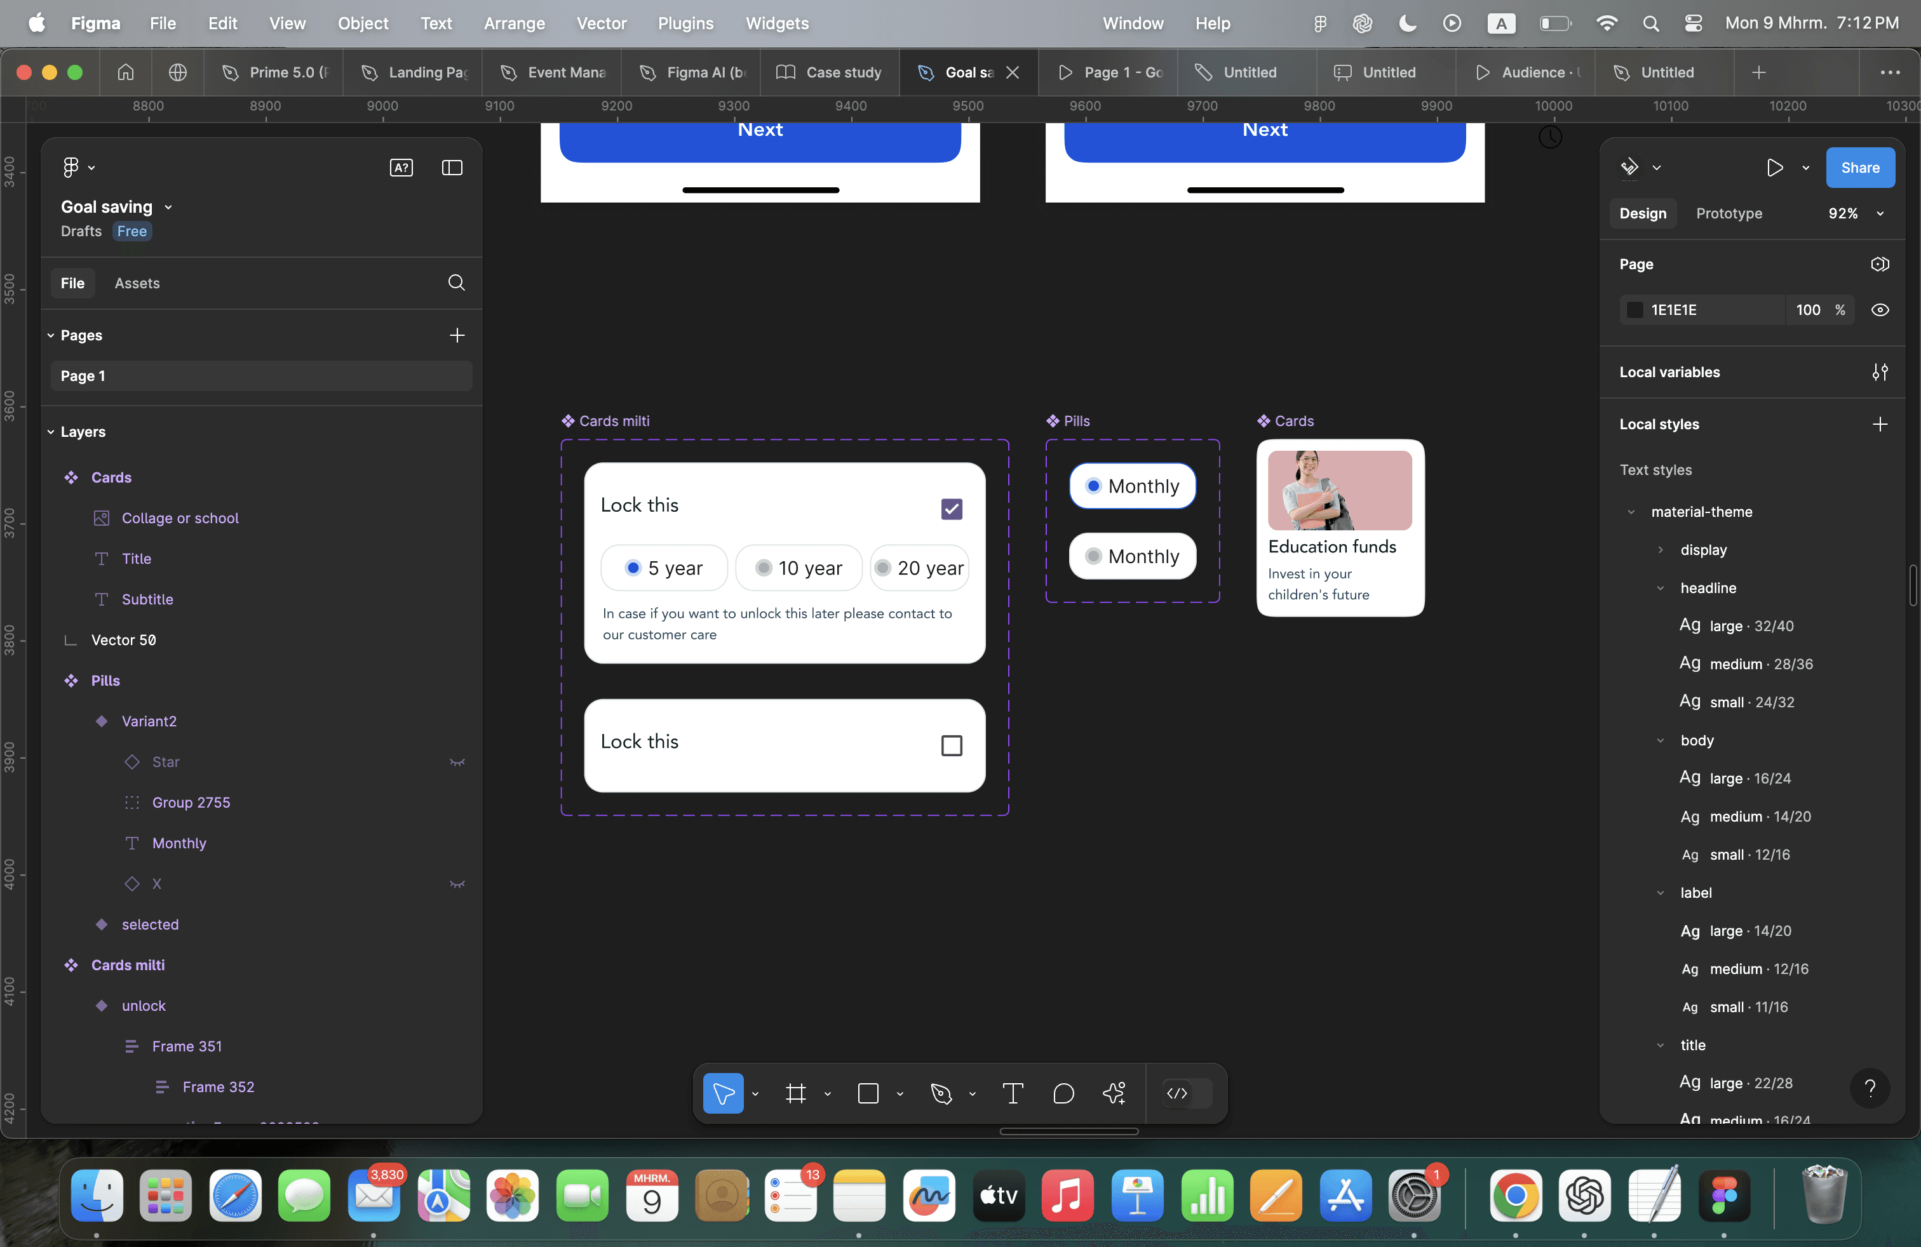Screen dimensions: 1921x1247
Task: Expand the display text styles group
Action: point(1659,550)
